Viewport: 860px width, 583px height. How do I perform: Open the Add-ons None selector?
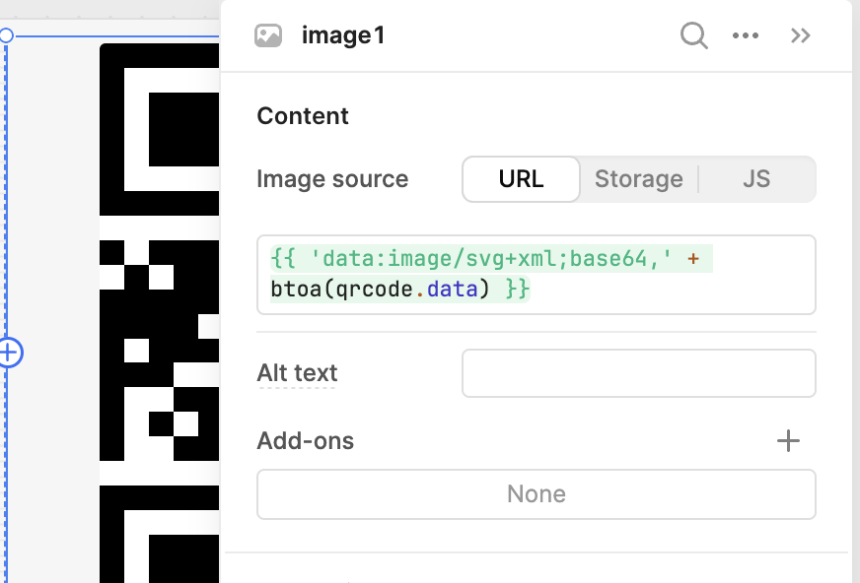[x=536, y=493]
